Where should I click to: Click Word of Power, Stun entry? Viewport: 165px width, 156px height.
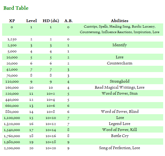(120, 93)
